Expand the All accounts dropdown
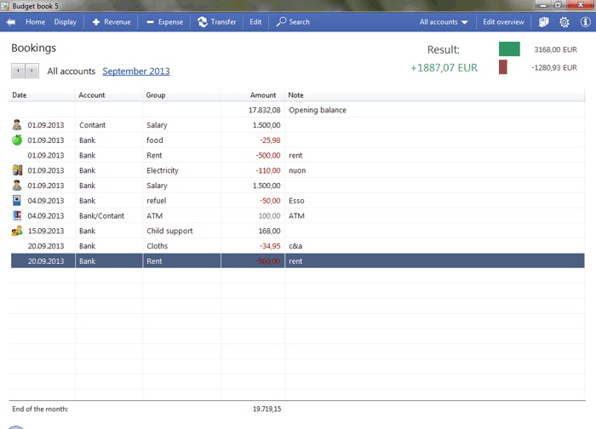This screenshot has height=429, width=596. point(444,22)
